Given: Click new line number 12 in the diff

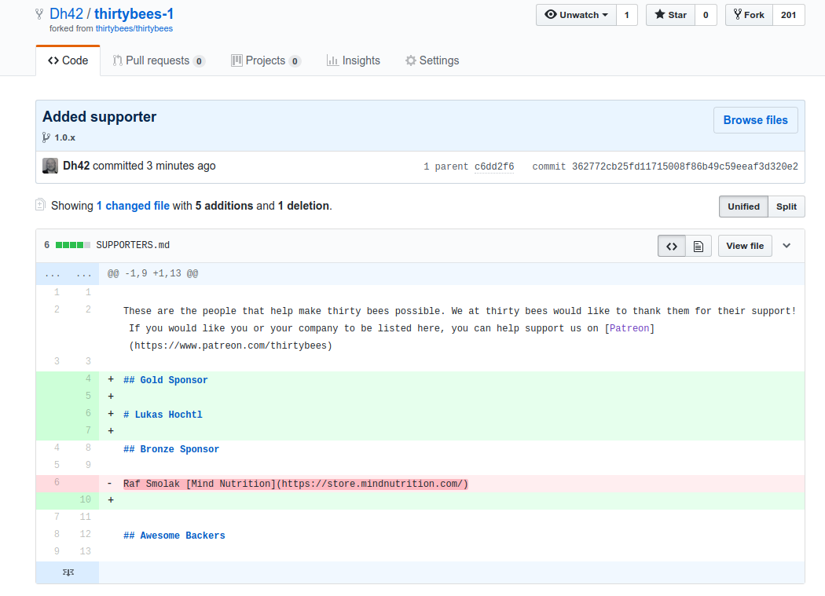Looking at the screenshot, I should pyautogui.click(x=85, y=534).
